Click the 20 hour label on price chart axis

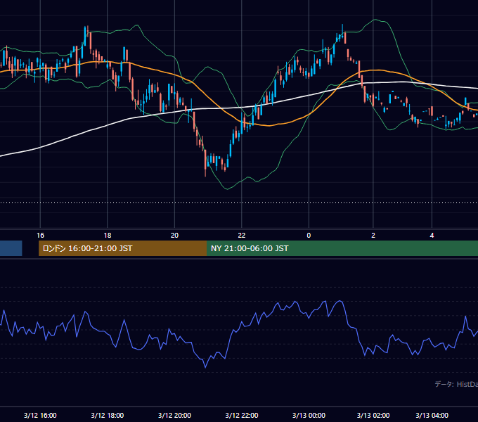[174, 236]
